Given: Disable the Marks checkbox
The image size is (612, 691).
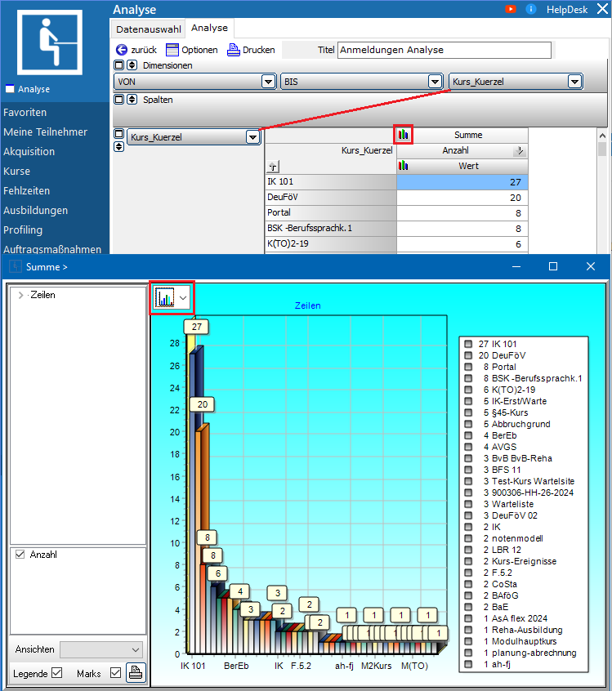Looking at the screenshot, I should tap(115, 673).
